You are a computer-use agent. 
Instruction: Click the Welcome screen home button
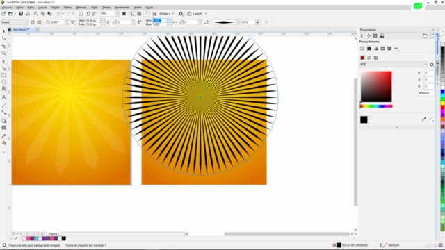[x=9, y=29]
